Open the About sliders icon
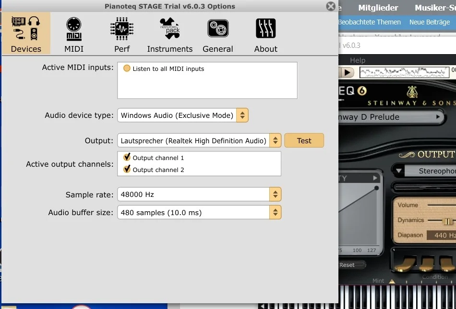The width and height of the screenshot is (456, 309). (x=266, y=28)
